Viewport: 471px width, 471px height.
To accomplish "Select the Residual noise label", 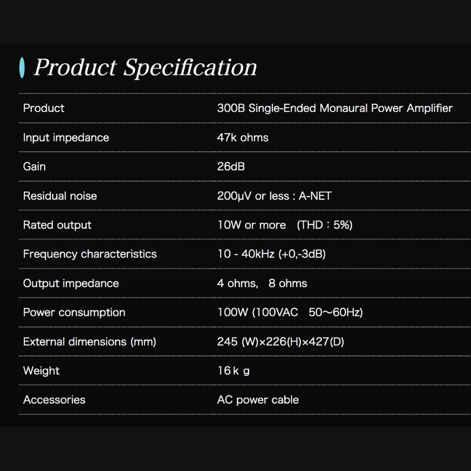I will pos(60,196).
